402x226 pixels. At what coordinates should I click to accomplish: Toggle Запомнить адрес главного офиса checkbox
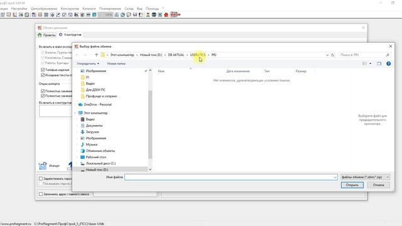[x=41, y=194]
